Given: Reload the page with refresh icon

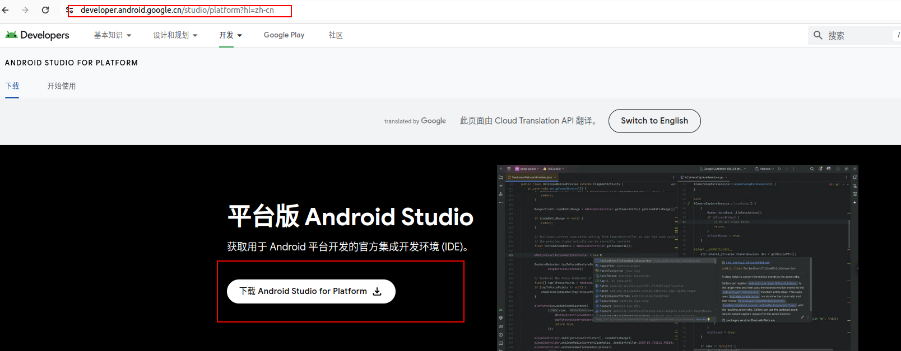Looking at the screenshot, I should click(45, 10).
